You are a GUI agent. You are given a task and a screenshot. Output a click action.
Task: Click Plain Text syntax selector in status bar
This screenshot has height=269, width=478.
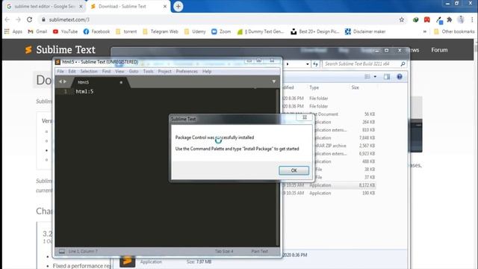click(259, 251)
